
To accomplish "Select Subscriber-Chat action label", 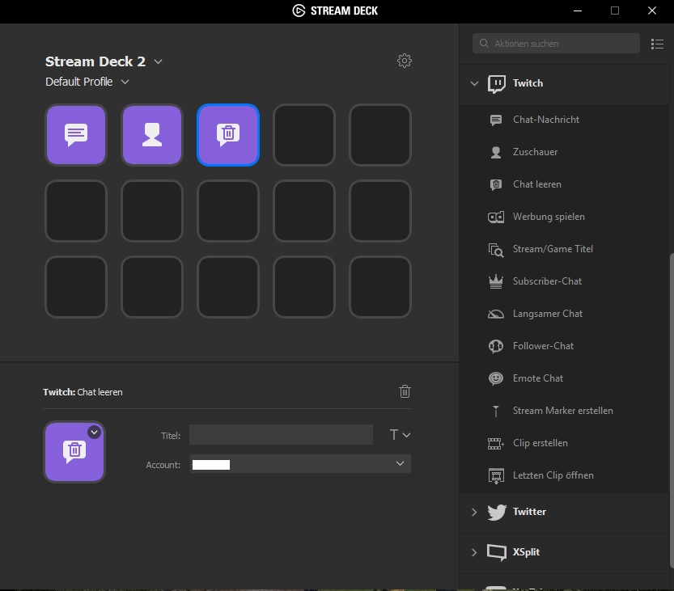I will click(x=547, y=281).
